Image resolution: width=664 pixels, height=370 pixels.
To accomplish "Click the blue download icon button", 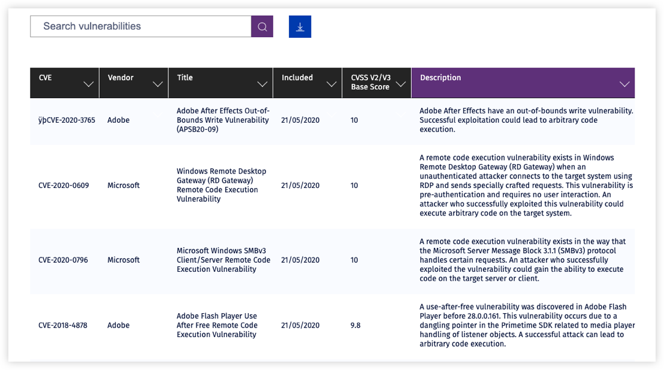I will coord(300,26).
